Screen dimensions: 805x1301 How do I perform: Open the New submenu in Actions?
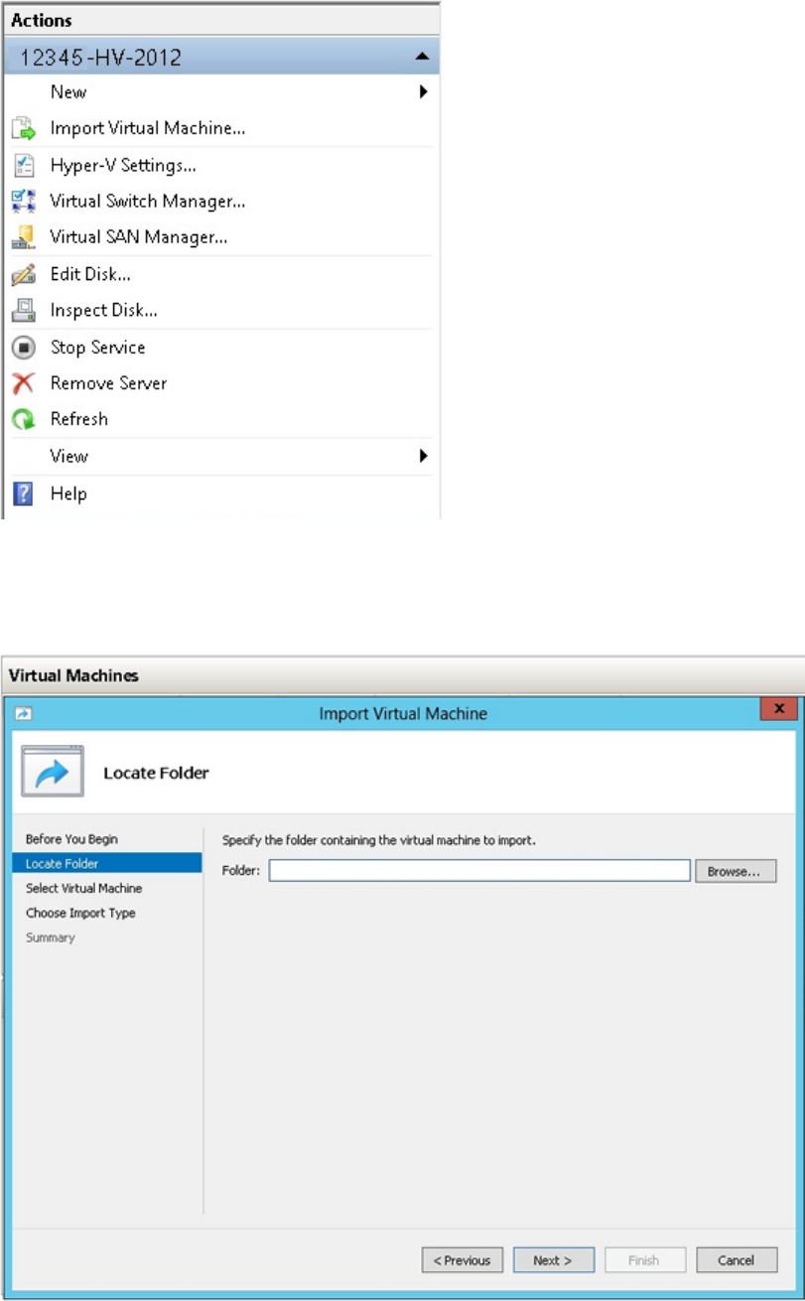(68, 92)
